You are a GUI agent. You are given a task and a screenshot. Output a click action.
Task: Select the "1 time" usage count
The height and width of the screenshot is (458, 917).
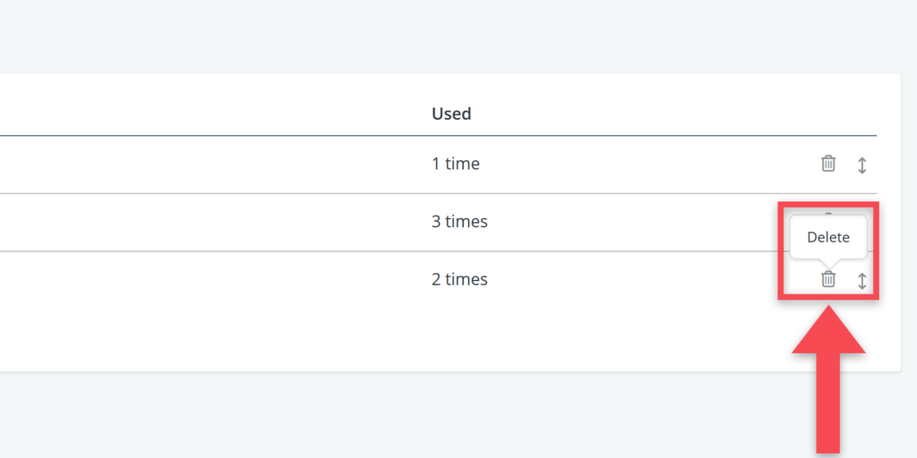tap(456, 164)
